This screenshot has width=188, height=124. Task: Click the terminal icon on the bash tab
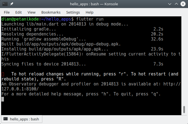[x=6, y=119]
